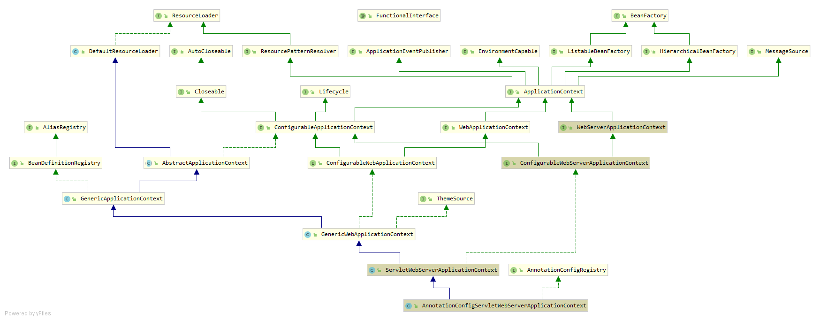The height and width of the screenshot is (321, 820).
Task: Select the ResourcePatternResolver label text
Action: coord(298,51)
